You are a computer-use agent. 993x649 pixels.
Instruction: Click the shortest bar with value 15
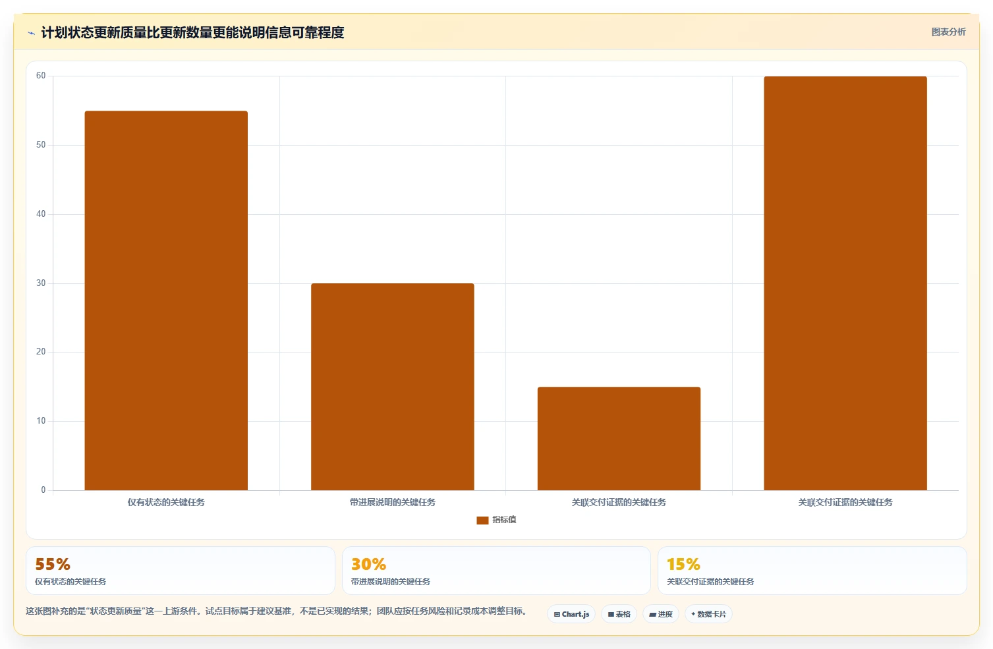point(619,438)
